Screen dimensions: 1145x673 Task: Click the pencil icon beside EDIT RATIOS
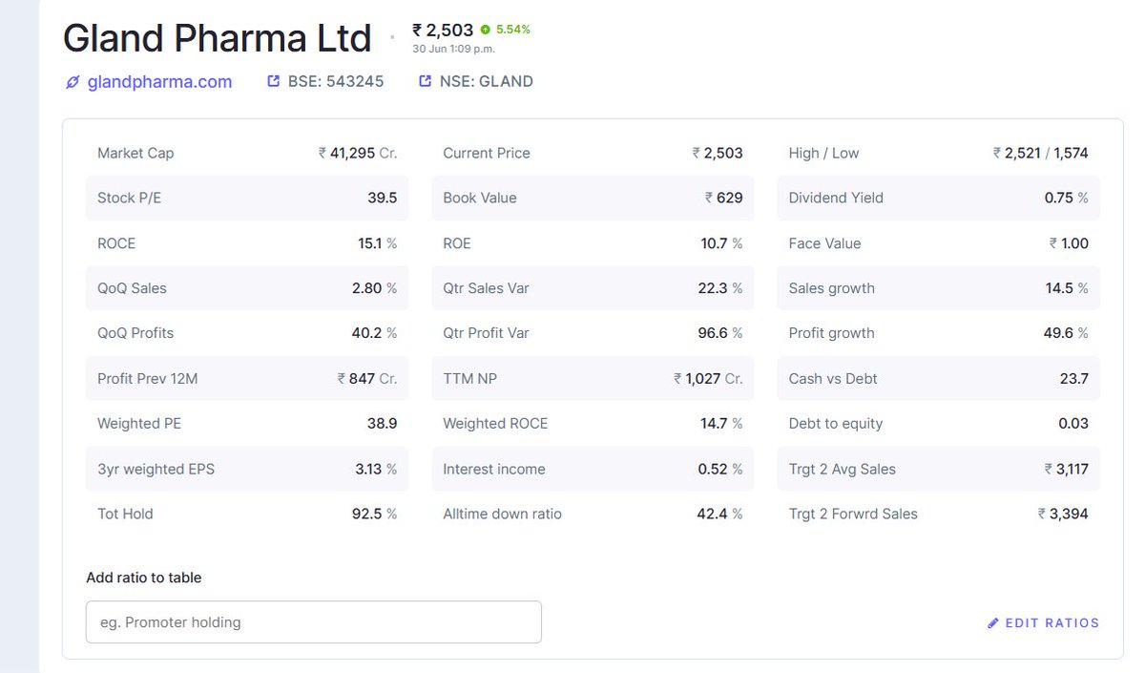(x=993, y=623)
